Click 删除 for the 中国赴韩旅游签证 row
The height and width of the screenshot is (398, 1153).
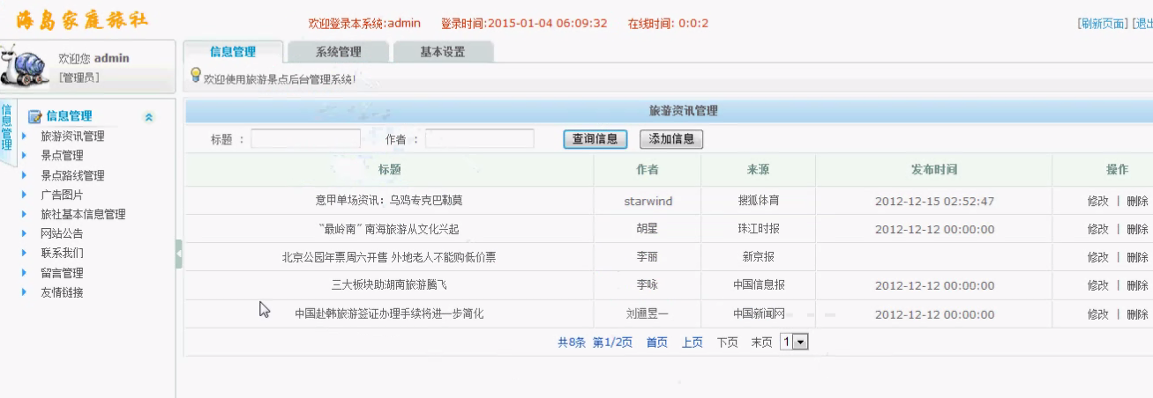click(x=1137, y=313)
